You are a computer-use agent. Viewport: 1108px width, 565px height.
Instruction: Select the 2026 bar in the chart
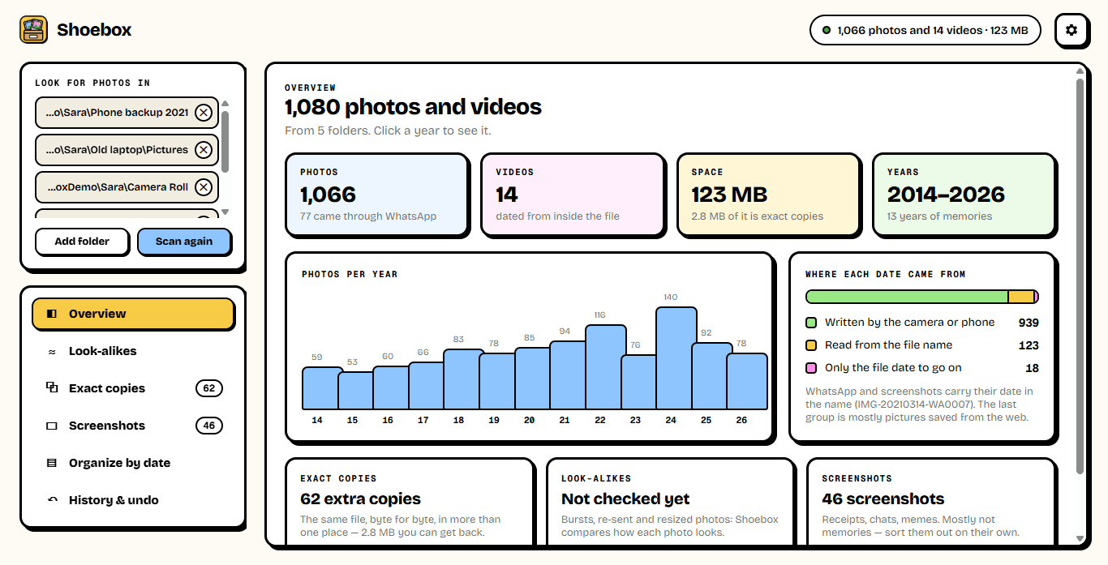point(746,381)
